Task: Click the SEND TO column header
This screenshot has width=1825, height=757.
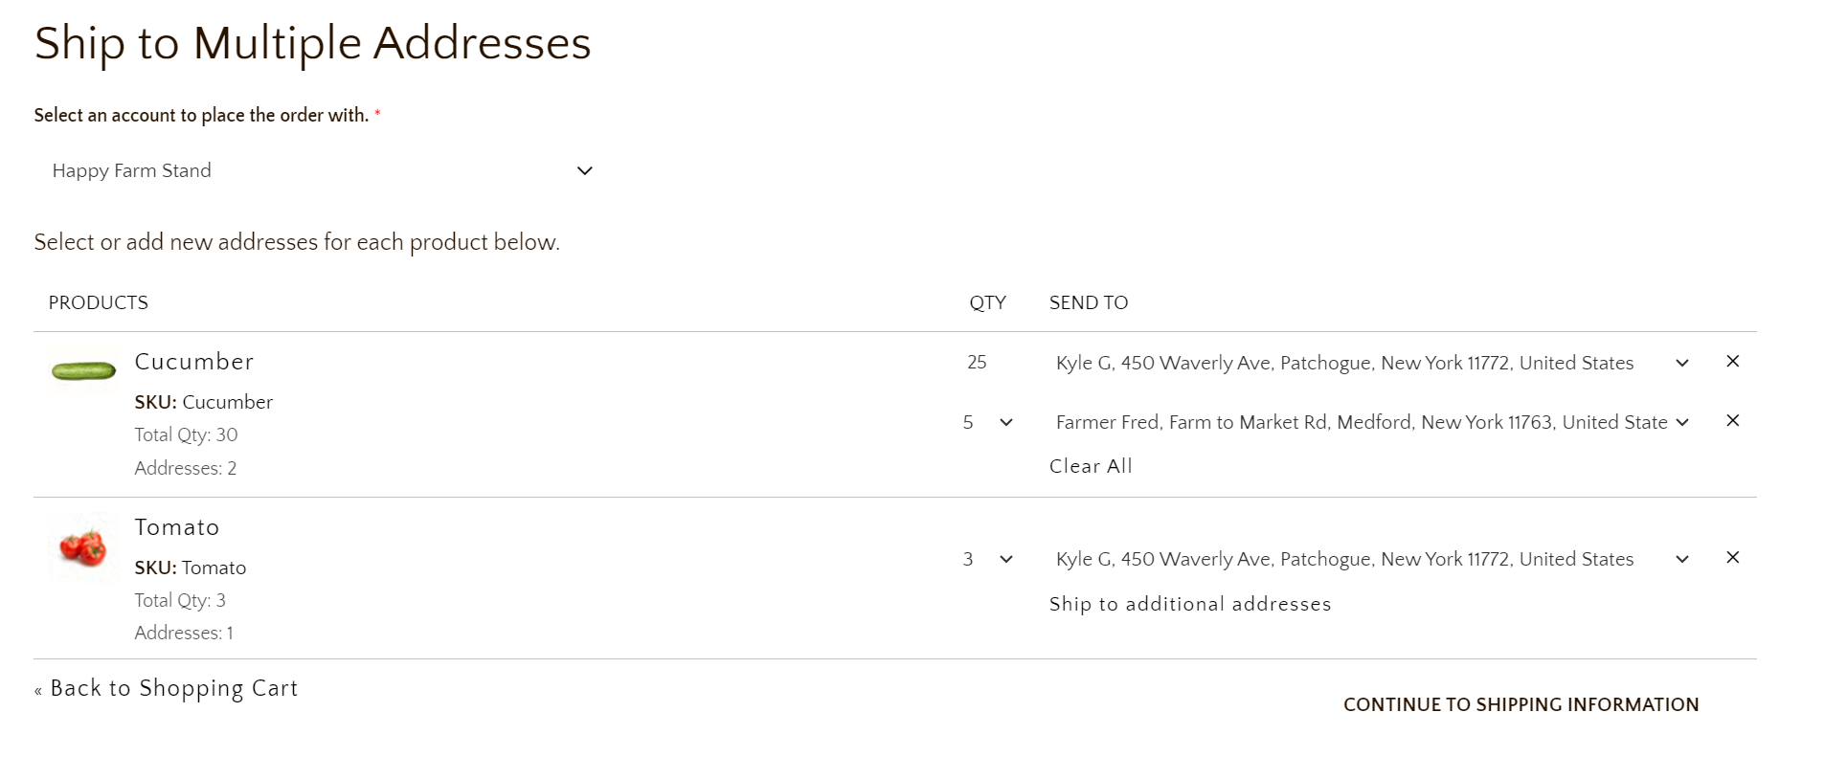Action: 1089,303
